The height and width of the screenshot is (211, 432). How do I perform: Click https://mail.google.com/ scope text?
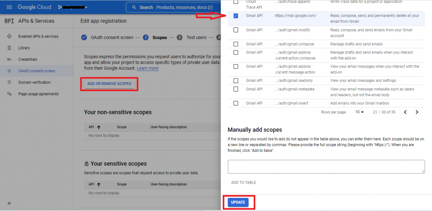pos(295,16)
